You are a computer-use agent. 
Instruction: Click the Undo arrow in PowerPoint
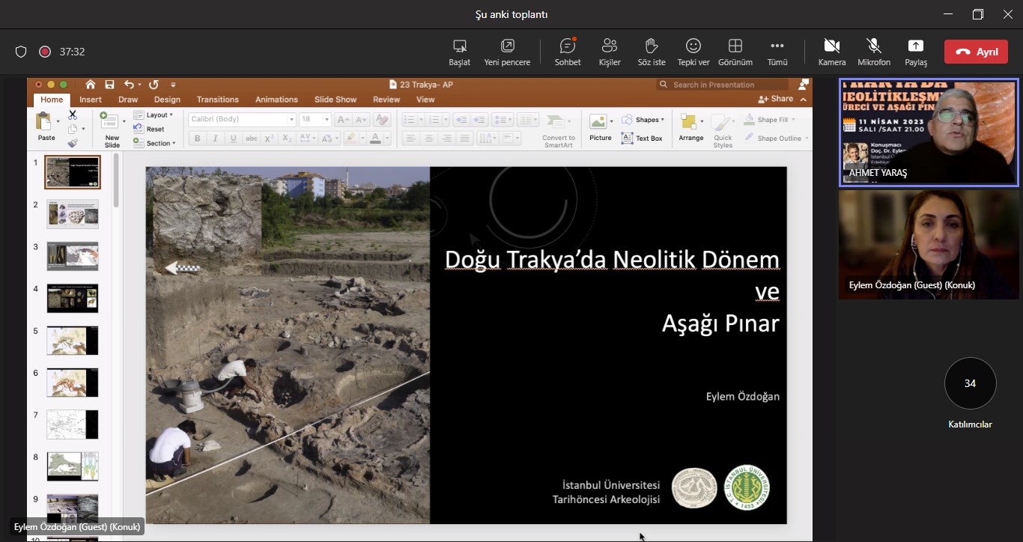[129, 85]
